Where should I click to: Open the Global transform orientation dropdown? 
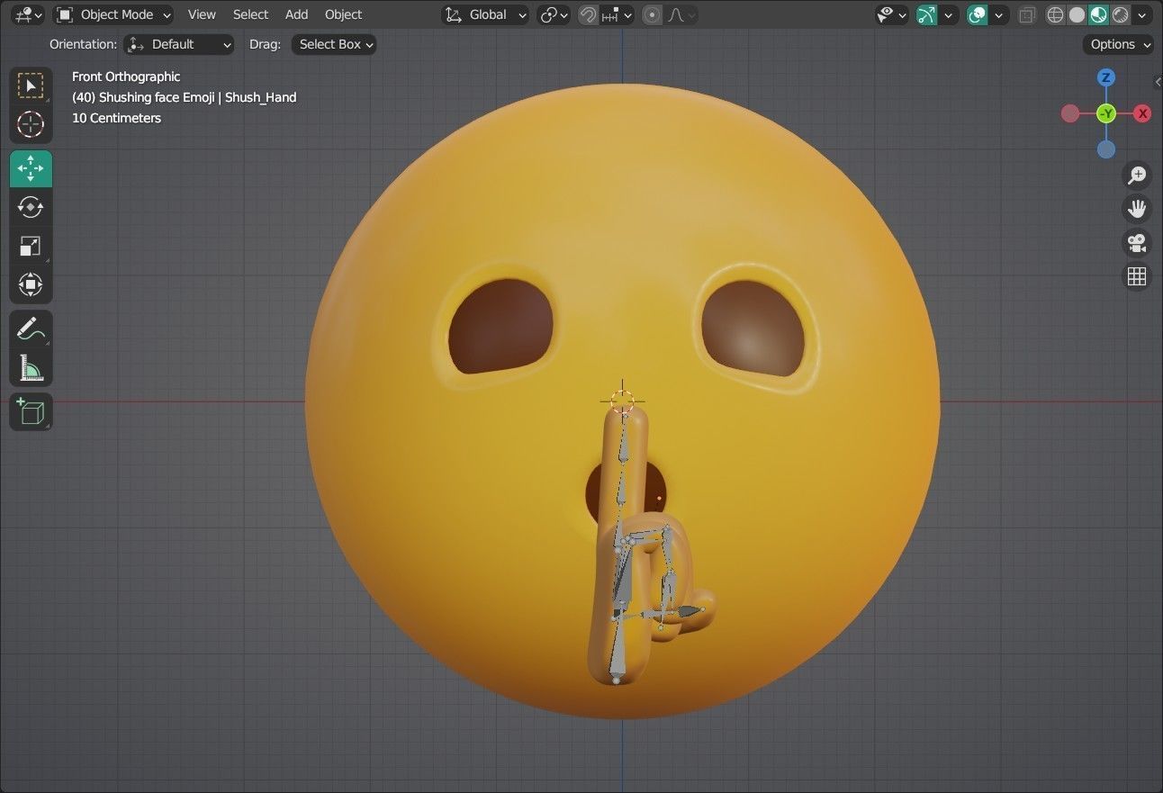coord(485,14)
